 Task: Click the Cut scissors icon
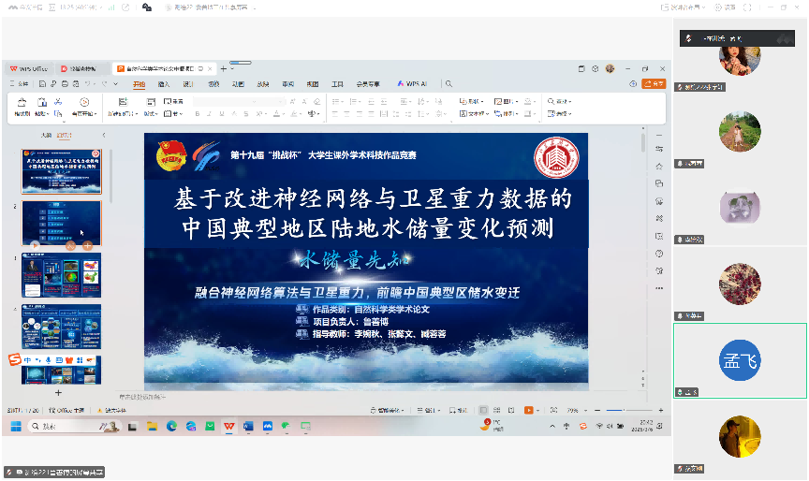point(58,102)
